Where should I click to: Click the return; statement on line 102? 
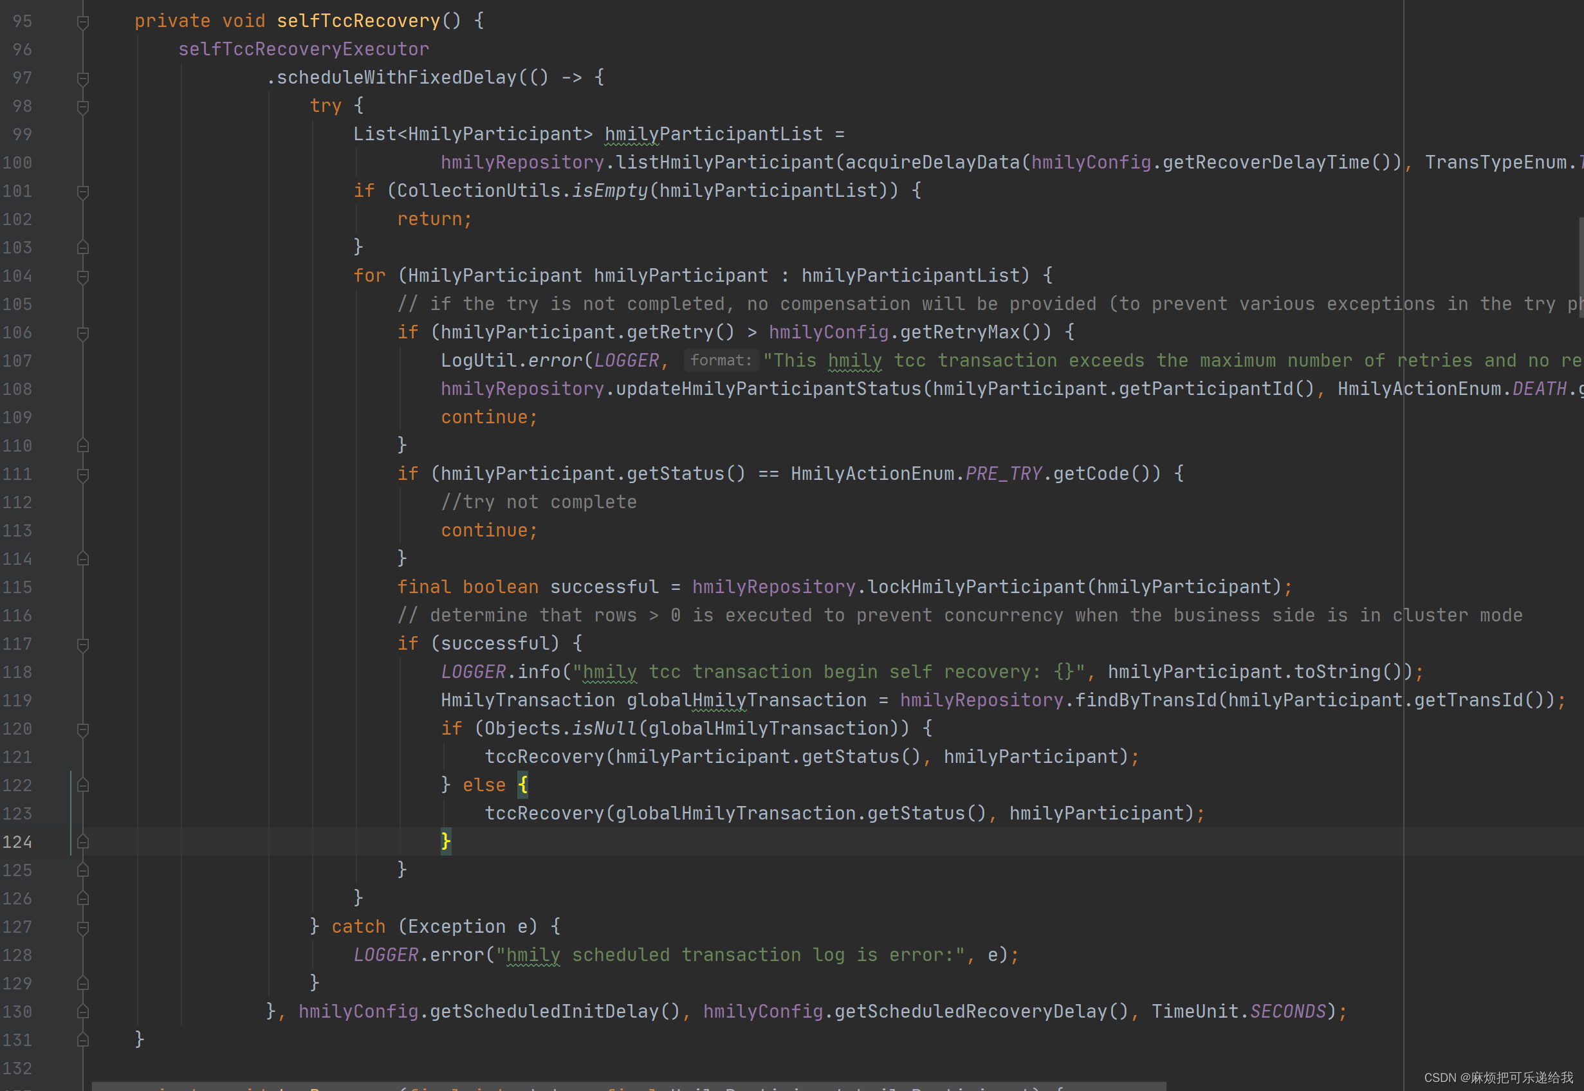click(435, 219)
